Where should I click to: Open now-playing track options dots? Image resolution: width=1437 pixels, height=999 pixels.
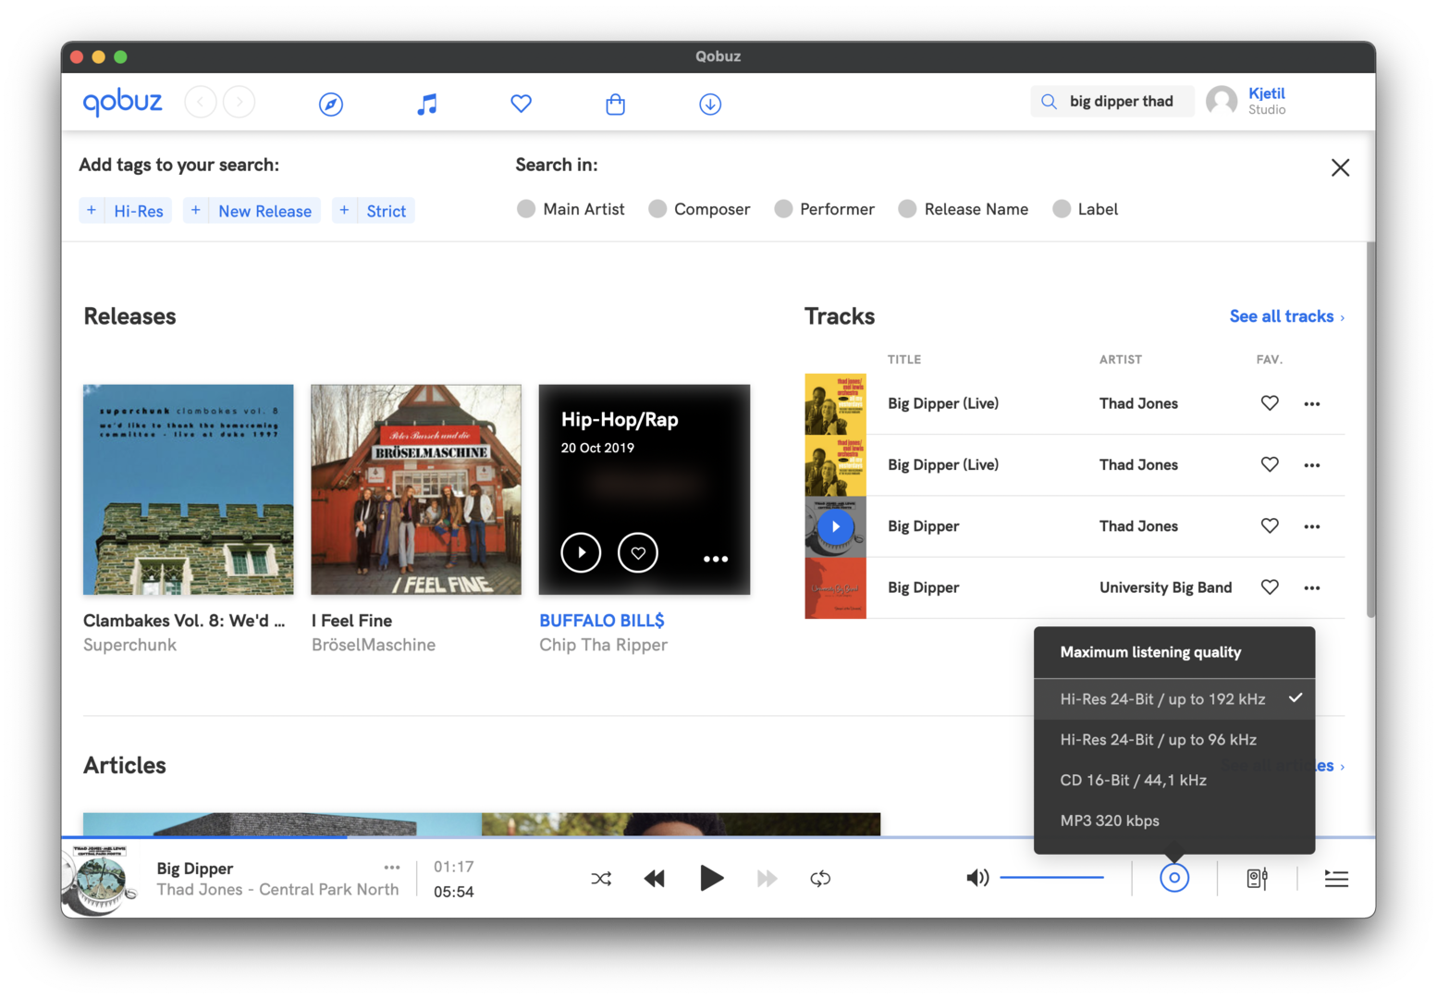392,868
